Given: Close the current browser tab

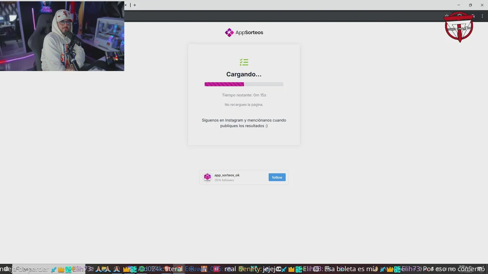Looking at the screenshot, I should [x=125, y=5].
